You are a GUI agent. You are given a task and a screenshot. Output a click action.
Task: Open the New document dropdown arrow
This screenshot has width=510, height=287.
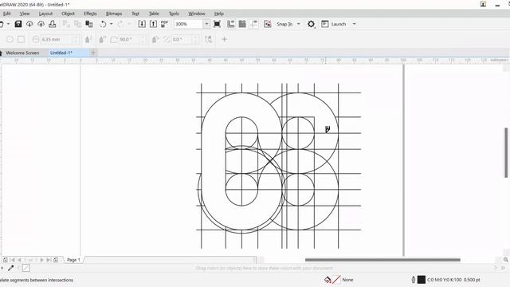9,24
